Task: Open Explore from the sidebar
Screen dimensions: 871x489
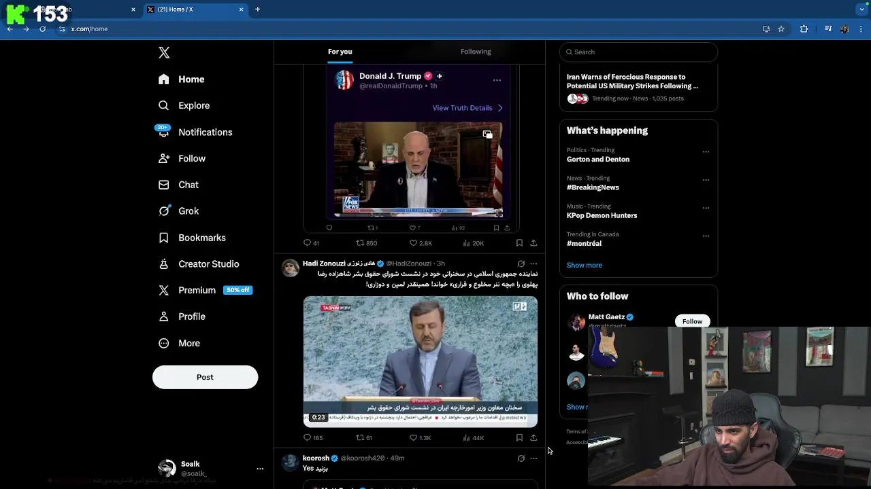Action: point(184,105)
